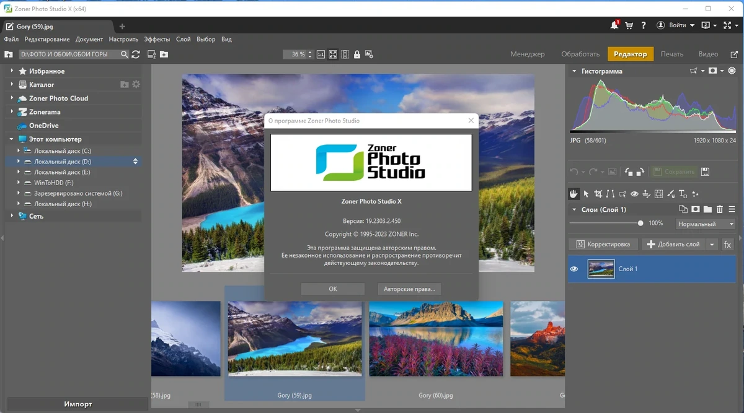This screenshot has width=744, height=413.
Task: Collapse the Слои (Слой 1) panel
Action: click(x=574, y=209)
